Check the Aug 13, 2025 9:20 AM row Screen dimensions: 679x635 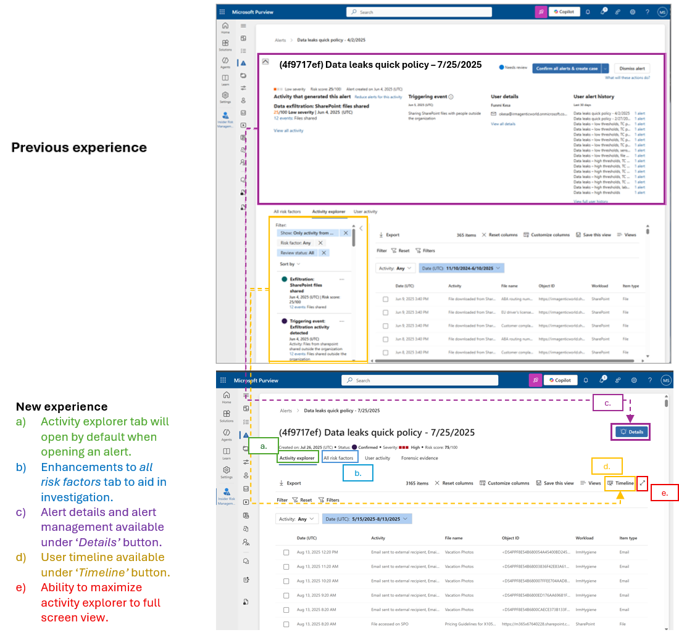(x=286, y=596)
